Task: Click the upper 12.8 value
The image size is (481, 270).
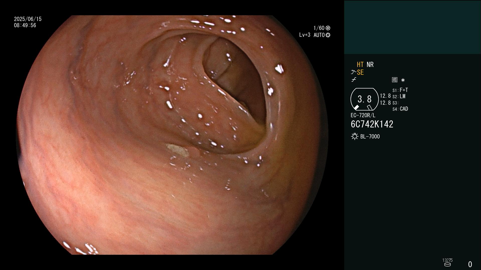Action: point(385,96)
